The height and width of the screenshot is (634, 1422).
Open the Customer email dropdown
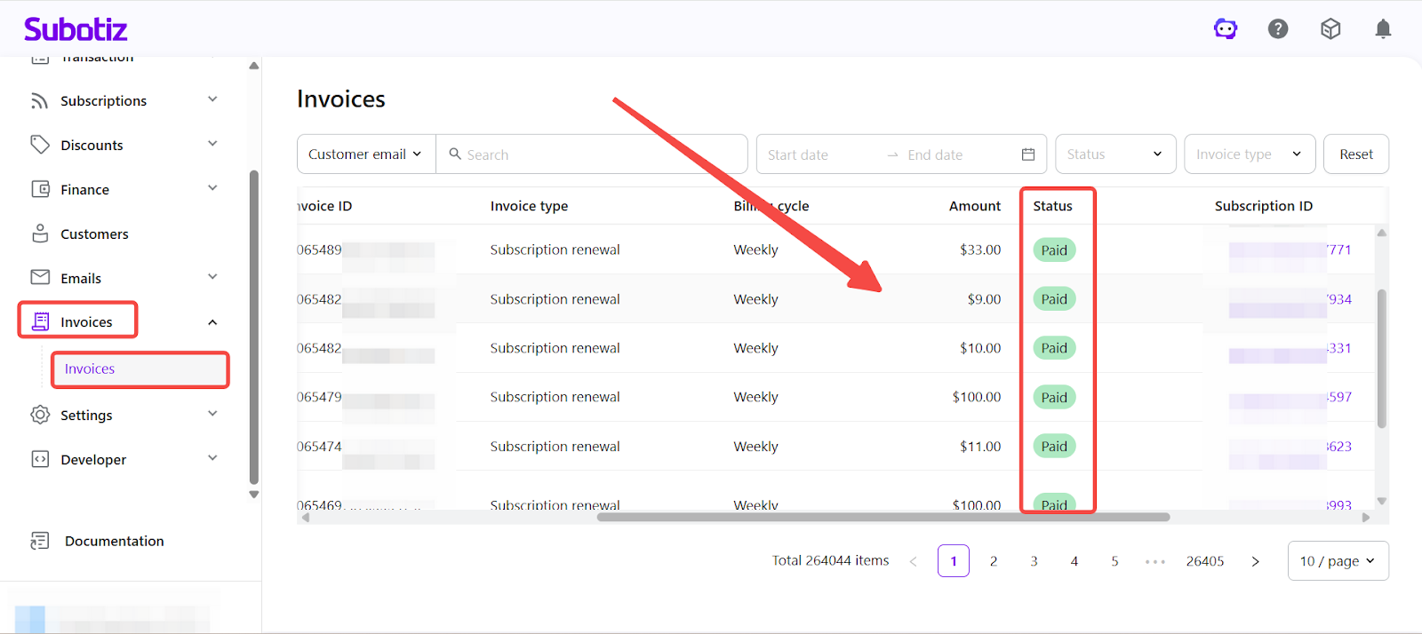365,155
